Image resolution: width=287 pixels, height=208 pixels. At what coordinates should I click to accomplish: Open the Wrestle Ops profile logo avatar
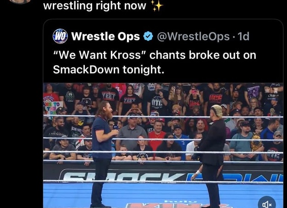[x=60, y=36]
